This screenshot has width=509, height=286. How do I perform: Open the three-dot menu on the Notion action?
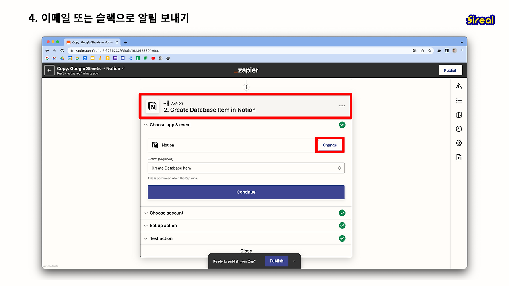[342, 106]
